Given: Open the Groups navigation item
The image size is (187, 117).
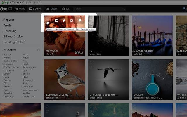Looking at the screenshot, I should 52,9.
